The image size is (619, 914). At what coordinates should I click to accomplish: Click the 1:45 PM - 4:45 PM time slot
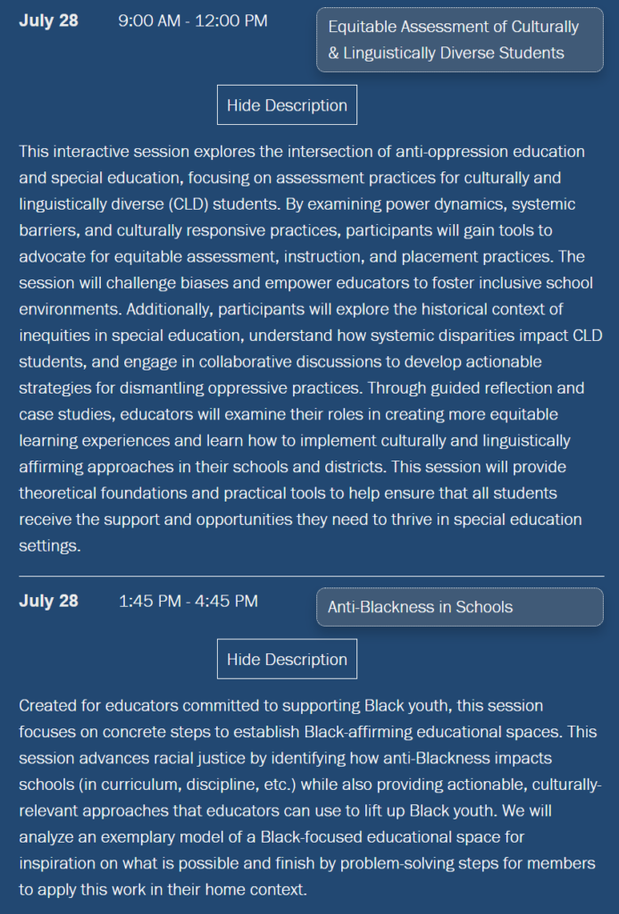[x=188, y=602]
